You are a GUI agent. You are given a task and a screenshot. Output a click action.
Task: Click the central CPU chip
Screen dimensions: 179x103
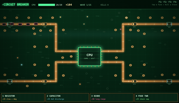(x=89, y=57)
